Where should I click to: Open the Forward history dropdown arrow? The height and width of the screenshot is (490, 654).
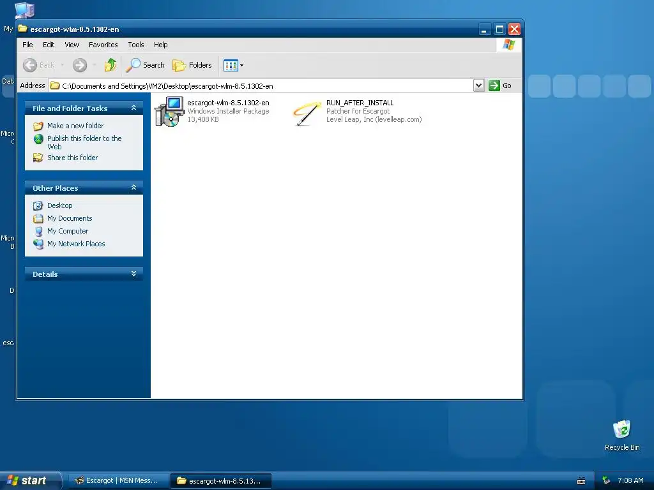pos(95,65)
